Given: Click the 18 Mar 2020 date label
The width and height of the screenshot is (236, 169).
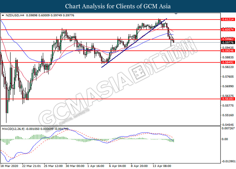Looking at the screenshot, I should 9,166.
